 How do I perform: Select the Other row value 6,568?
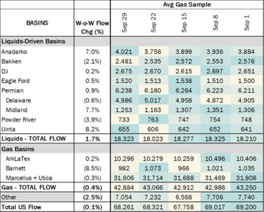point(184,197)
